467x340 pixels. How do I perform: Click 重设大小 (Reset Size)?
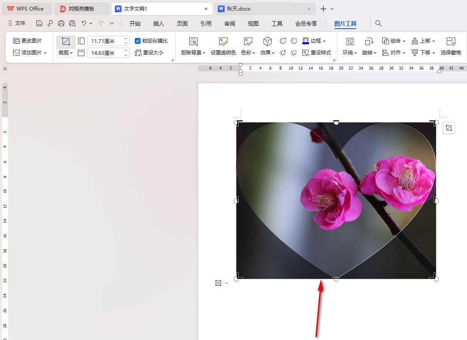point(149,53)
